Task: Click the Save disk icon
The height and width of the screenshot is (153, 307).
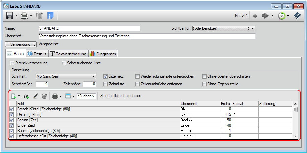Action: coord(10,16)
